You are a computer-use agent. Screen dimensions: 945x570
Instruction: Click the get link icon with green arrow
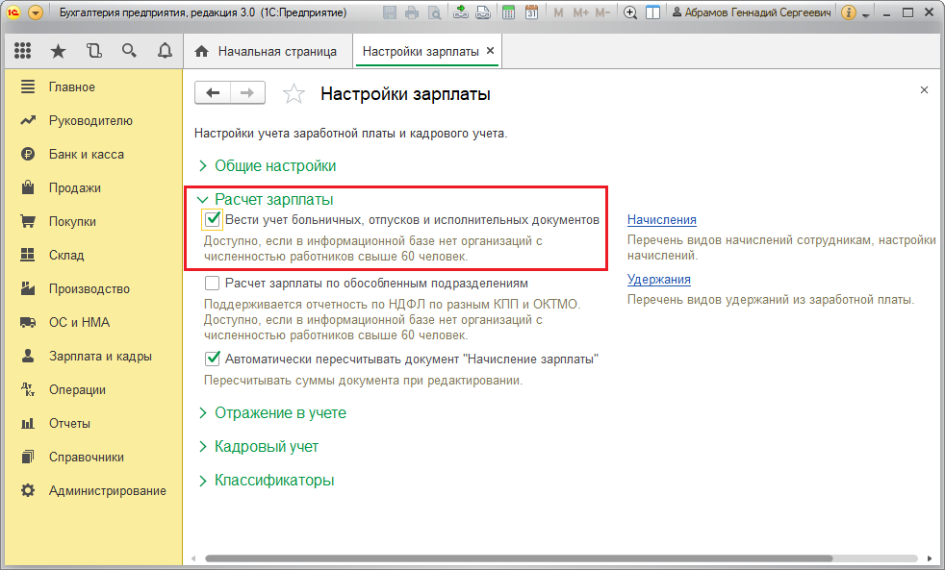[461, 12]
